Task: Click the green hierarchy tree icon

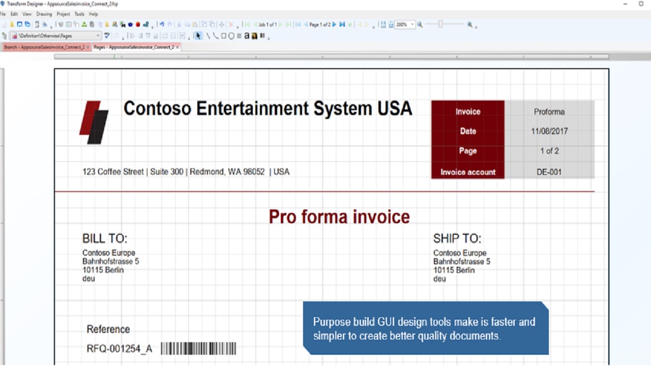Action: coord(84,24)
